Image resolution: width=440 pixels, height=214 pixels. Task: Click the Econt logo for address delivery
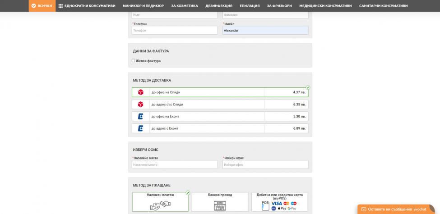pyautogui.click(x=141, y=128)
